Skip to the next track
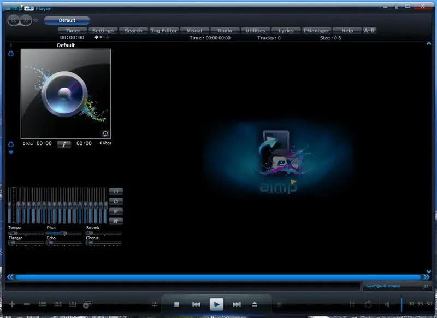The height and width of the screenshot is (318, 437). click(x=237, y=304)
